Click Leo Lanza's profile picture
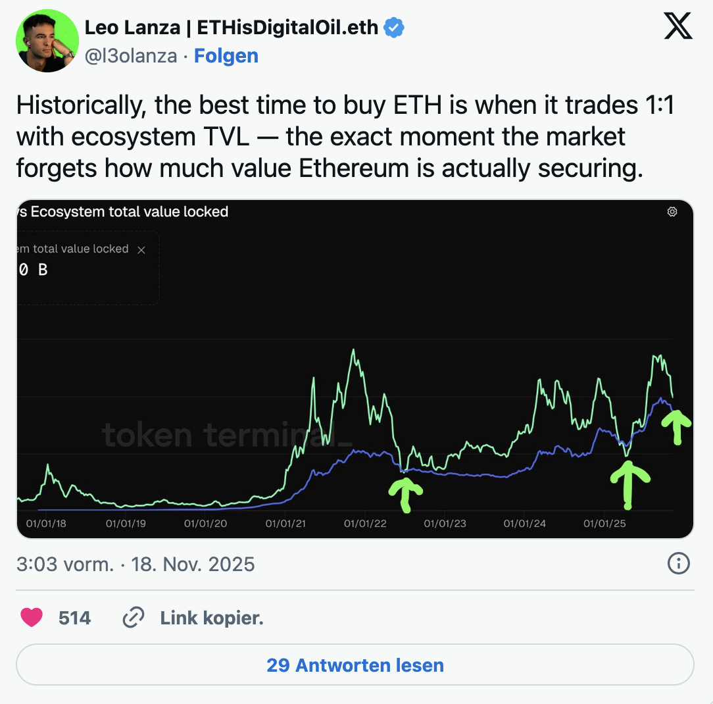Screen dimensions: 713x704 pyautogui.click(x=47, y=40)
